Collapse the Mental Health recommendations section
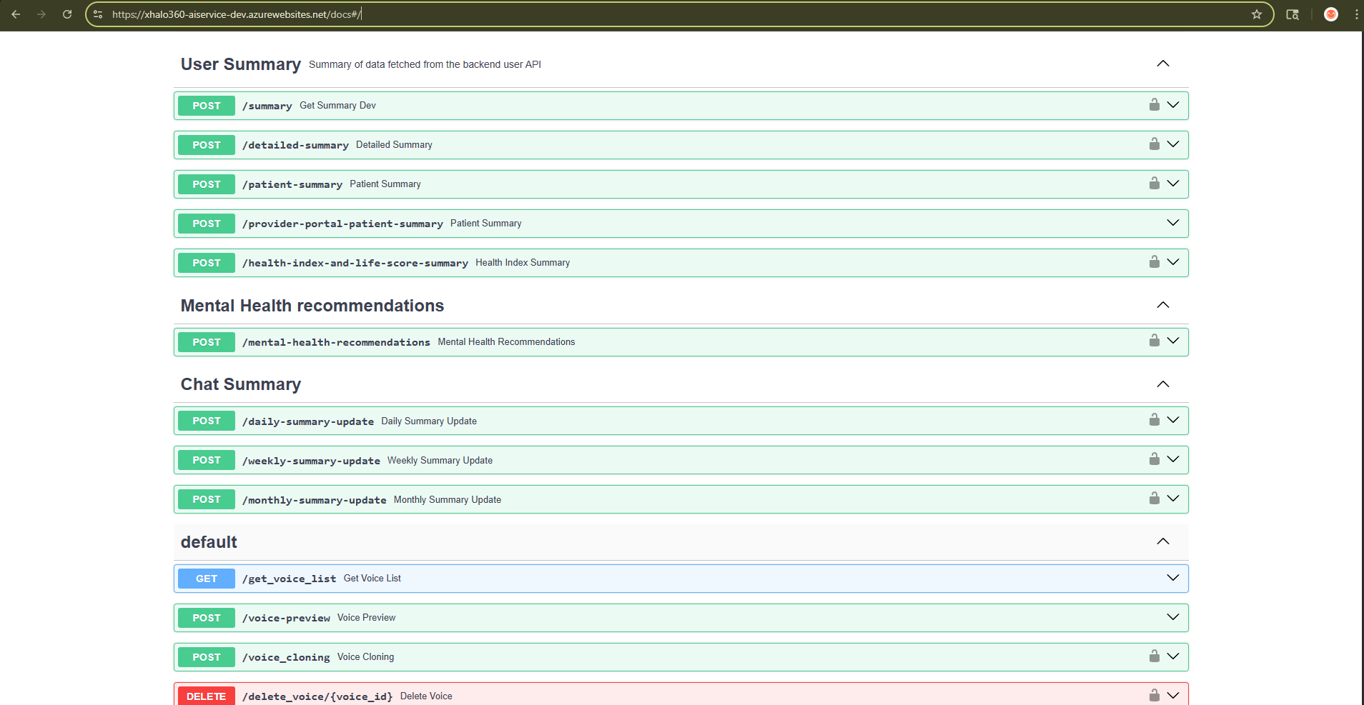1364x705 pixels. [1162, 305]
